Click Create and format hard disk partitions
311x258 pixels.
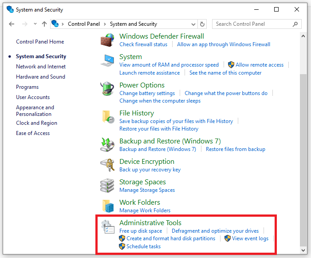(171, 238)
